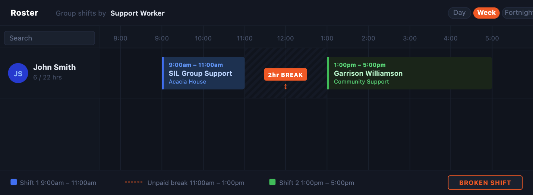Open the SIL Group Support shift
Image resolution: width=533 pixels, height=195 pixels.
[x=203, y=73]
